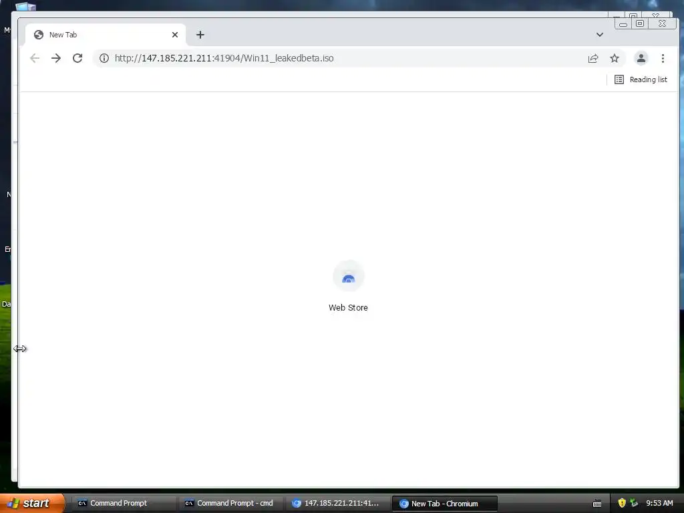Select the New Tab browser tab
Screen dimensions: 684x513
click(x=106, y=35)
